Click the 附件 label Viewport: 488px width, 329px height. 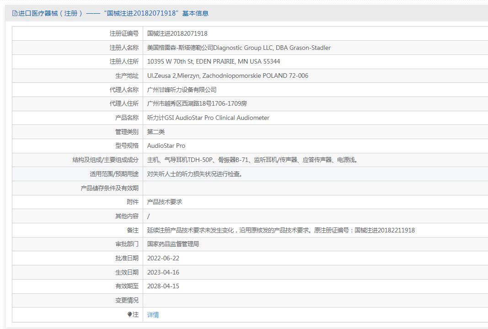(x=133, y=202)
